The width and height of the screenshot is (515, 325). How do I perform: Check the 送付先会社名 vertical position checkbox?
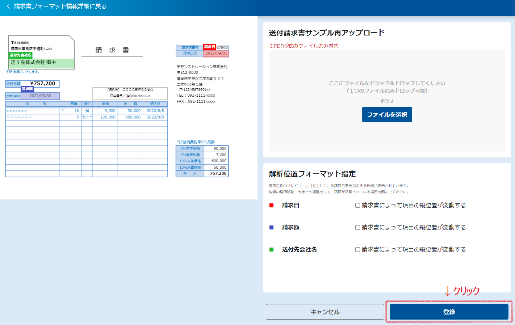click(x=357, y=249)
